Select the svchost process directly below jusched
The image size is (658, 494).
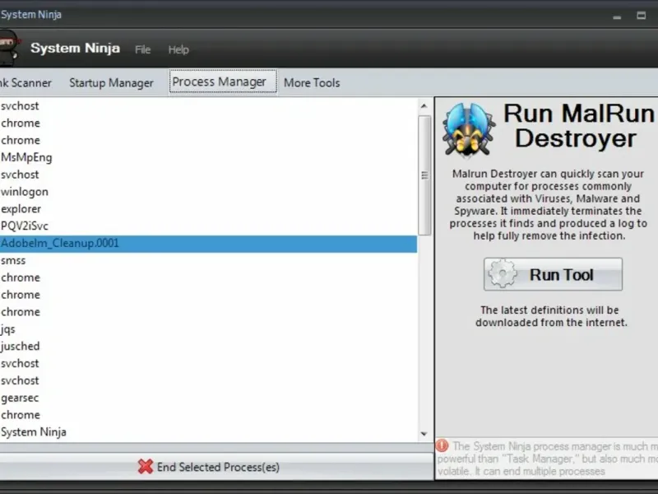[208, 364]
